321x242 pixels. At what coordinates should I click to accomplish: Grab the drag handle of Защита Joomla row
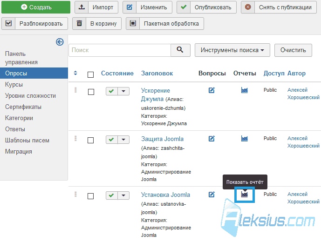(75, 139)
